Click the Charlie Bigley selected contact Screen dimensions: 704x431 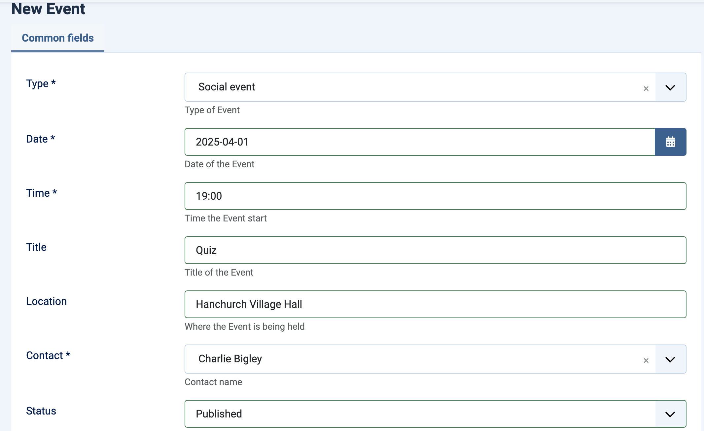click(230, 359)
